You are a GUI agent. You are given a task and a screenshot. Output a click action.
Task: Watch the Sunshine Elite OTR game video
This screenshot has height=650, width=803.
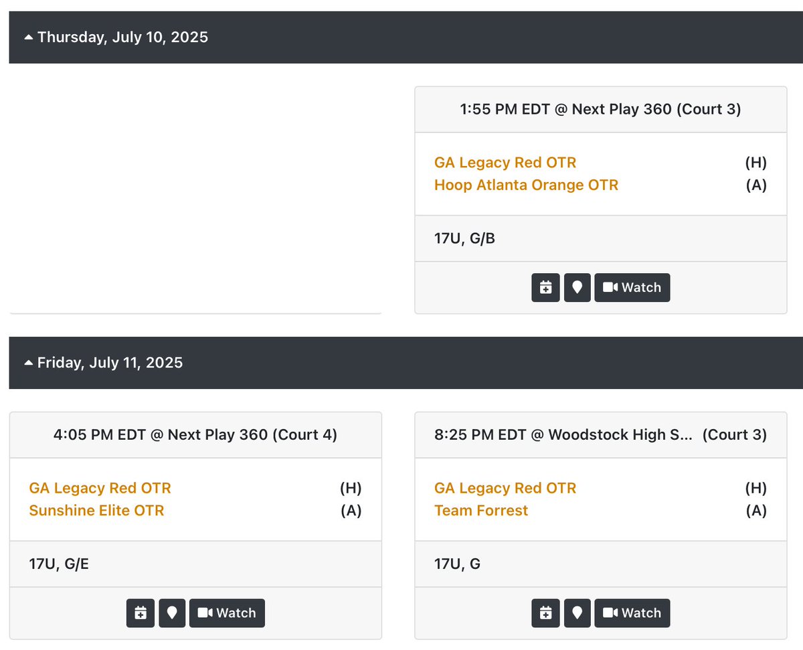click(x=227, y=613)
